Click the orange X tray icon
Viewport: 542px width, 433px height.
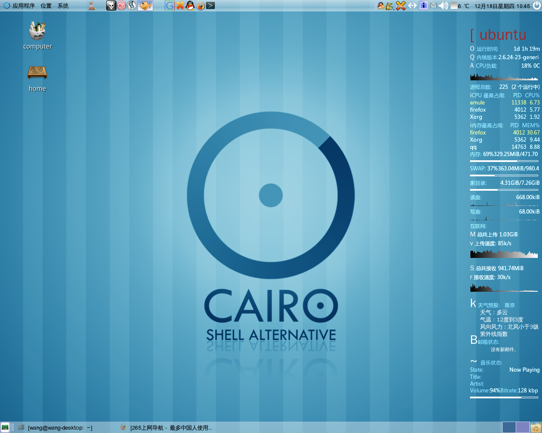pyautogui.click(x=401, y=5)
